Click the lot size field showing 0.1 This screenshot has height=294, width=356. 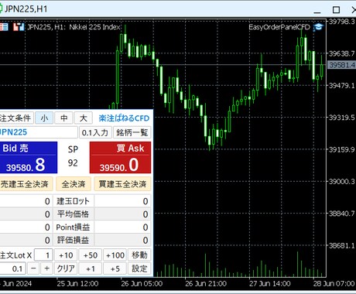coord(13,268)
